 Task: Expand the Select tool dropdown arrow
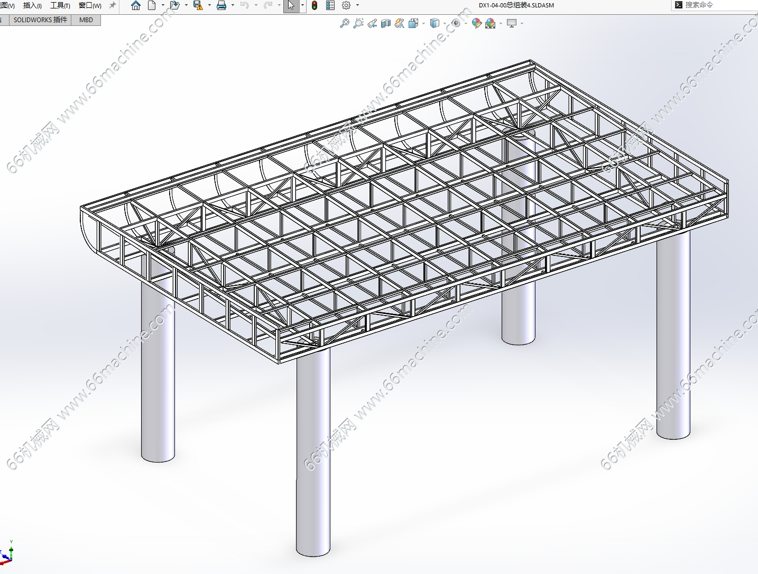point(302,5)
